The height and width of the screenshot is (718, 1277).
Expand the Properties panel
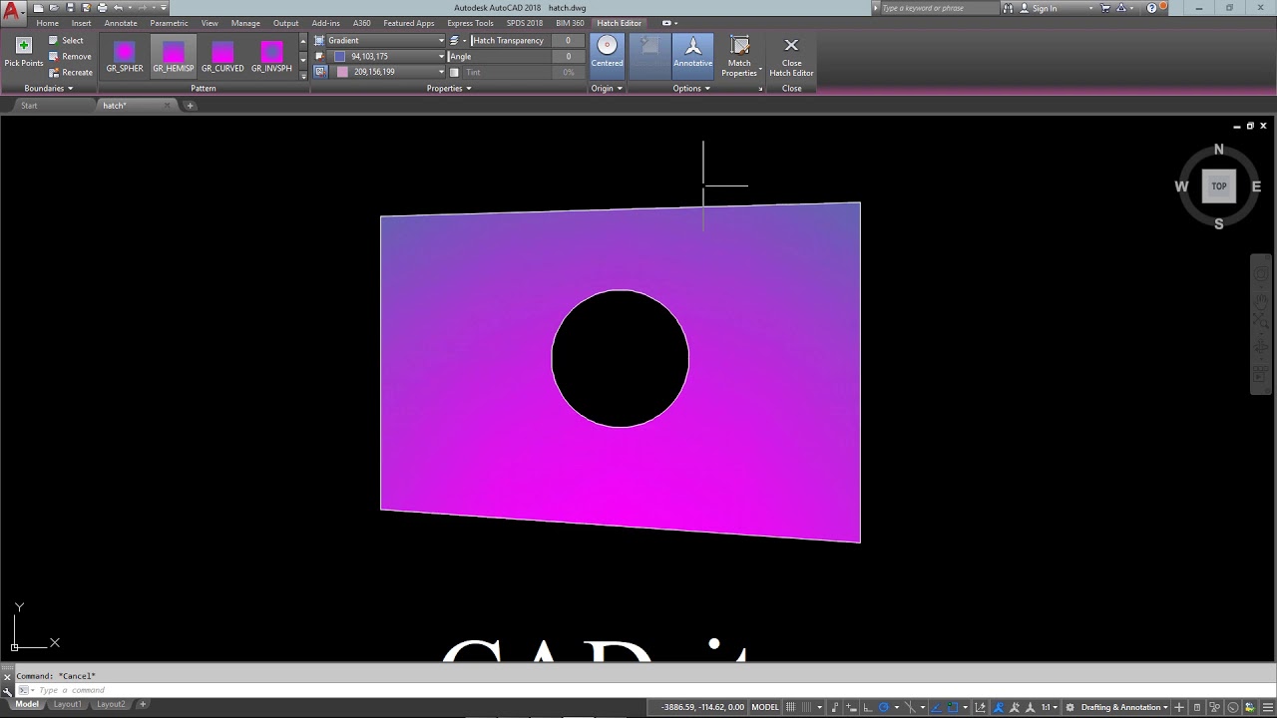pyautogui.click(x=449, y=89)
